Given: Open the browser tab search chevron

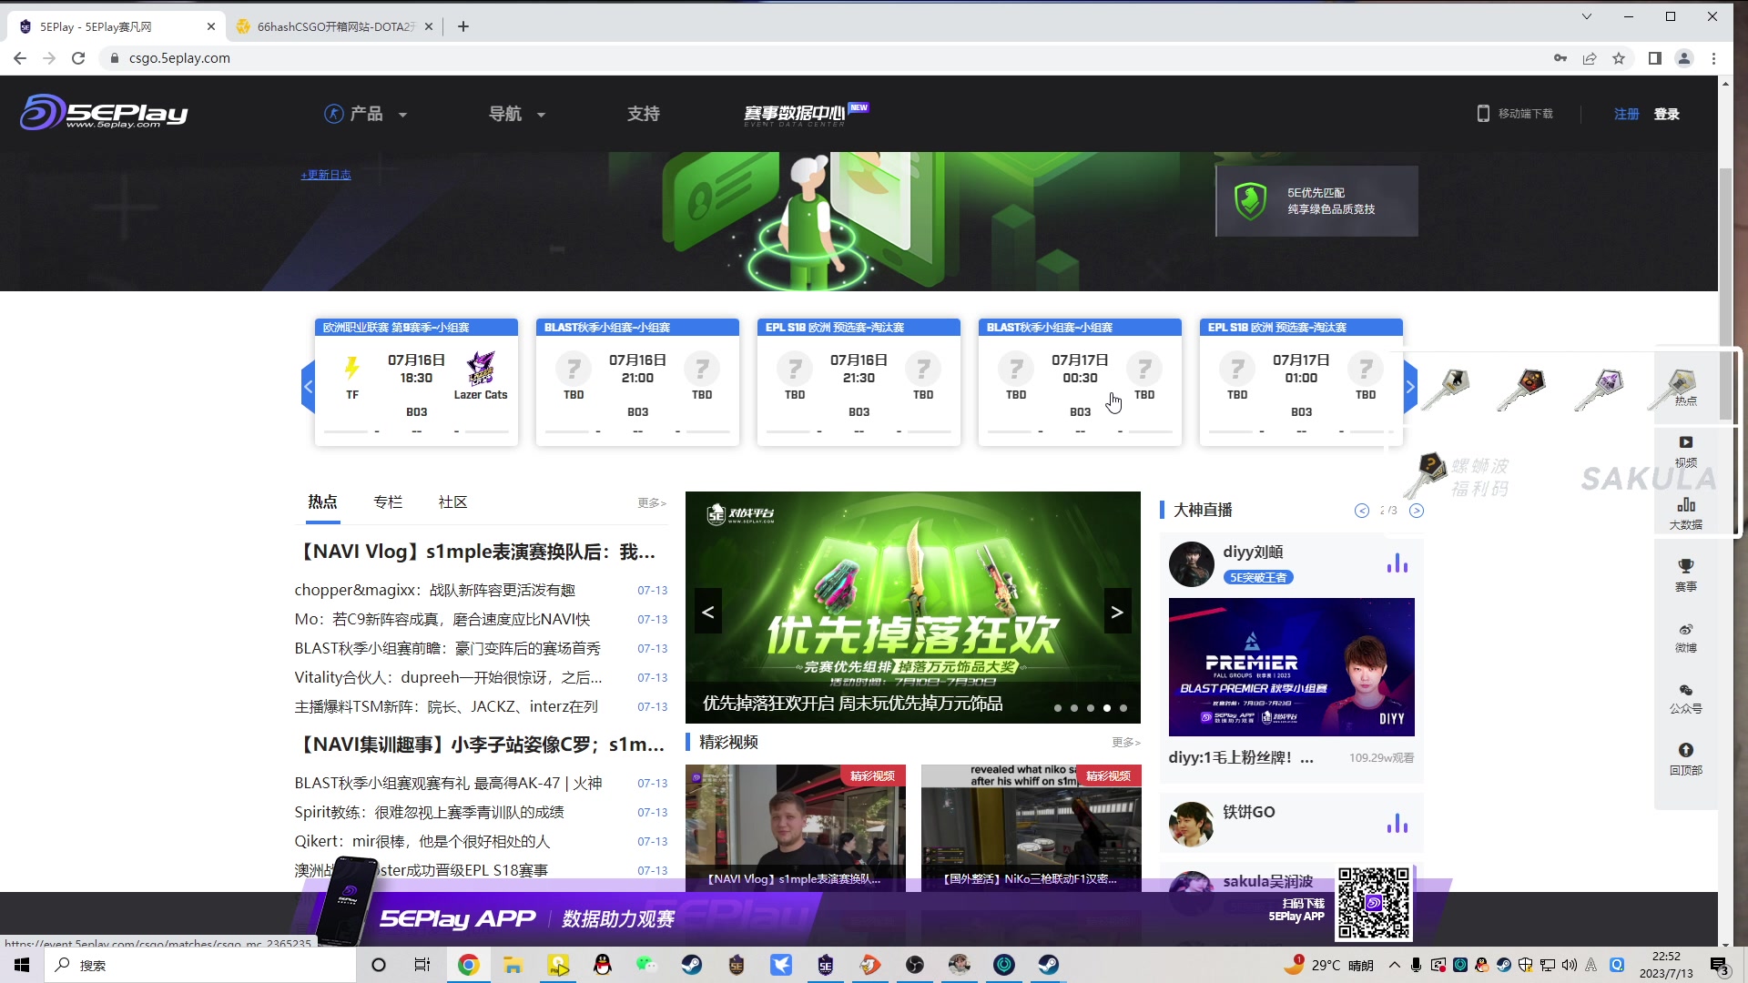Looking at the screenshot, I should [1587, 16].
